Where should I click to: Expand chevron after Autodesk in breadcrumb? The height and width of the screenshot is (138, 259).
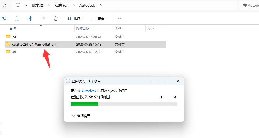[101, 5]
